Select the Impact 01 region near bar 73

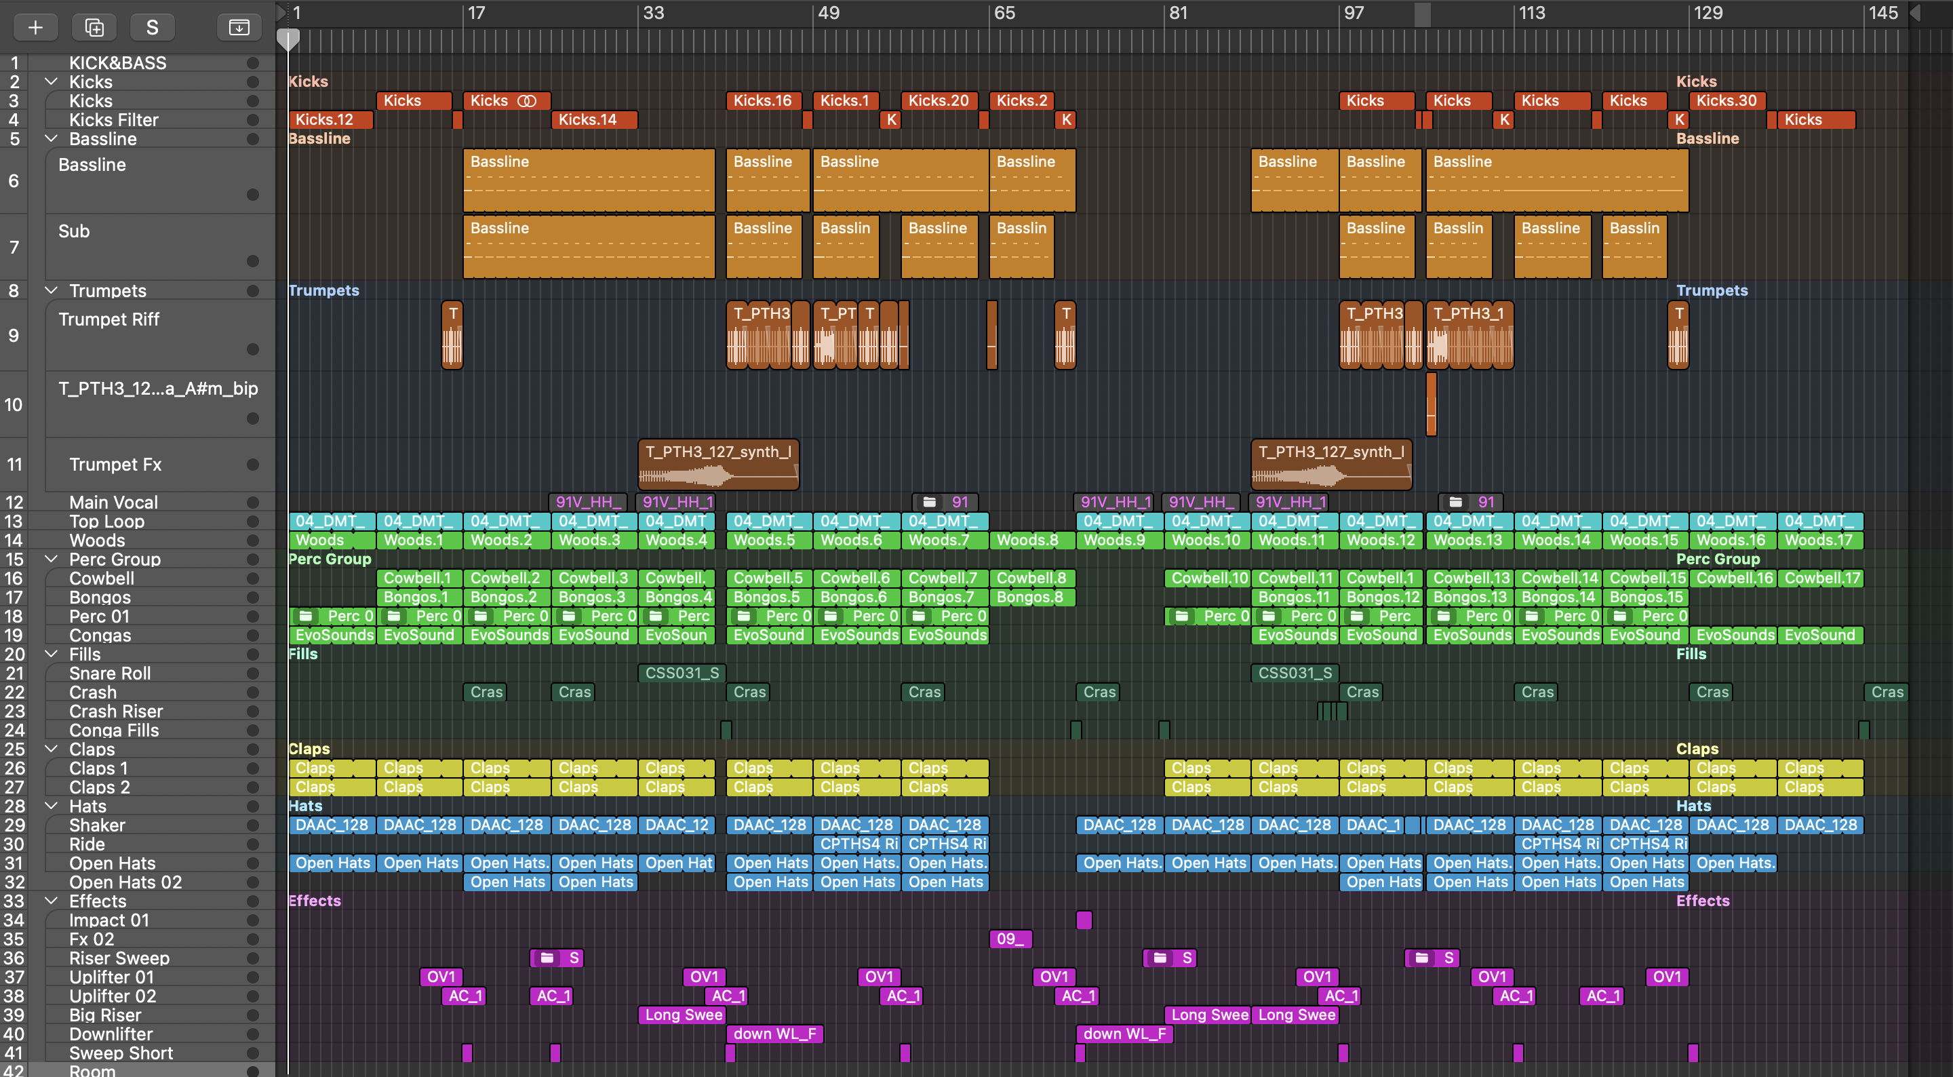[x=1084, y=920]
